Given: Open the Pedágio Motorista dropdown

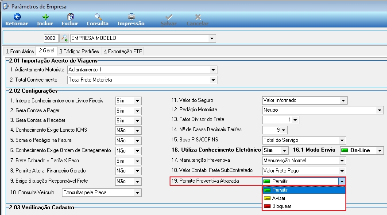Looking at the screenshot, I should 379,110.
